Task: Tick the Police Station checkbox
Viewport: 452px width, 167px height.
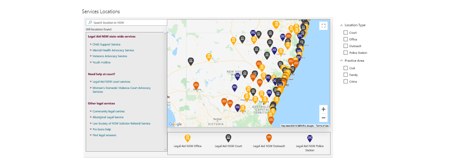Action: pos(346,53)
